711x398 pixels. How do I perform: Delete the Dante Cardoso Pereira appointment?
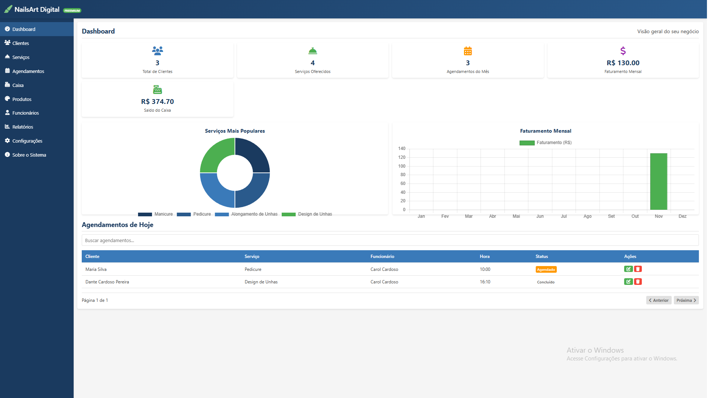638,282
